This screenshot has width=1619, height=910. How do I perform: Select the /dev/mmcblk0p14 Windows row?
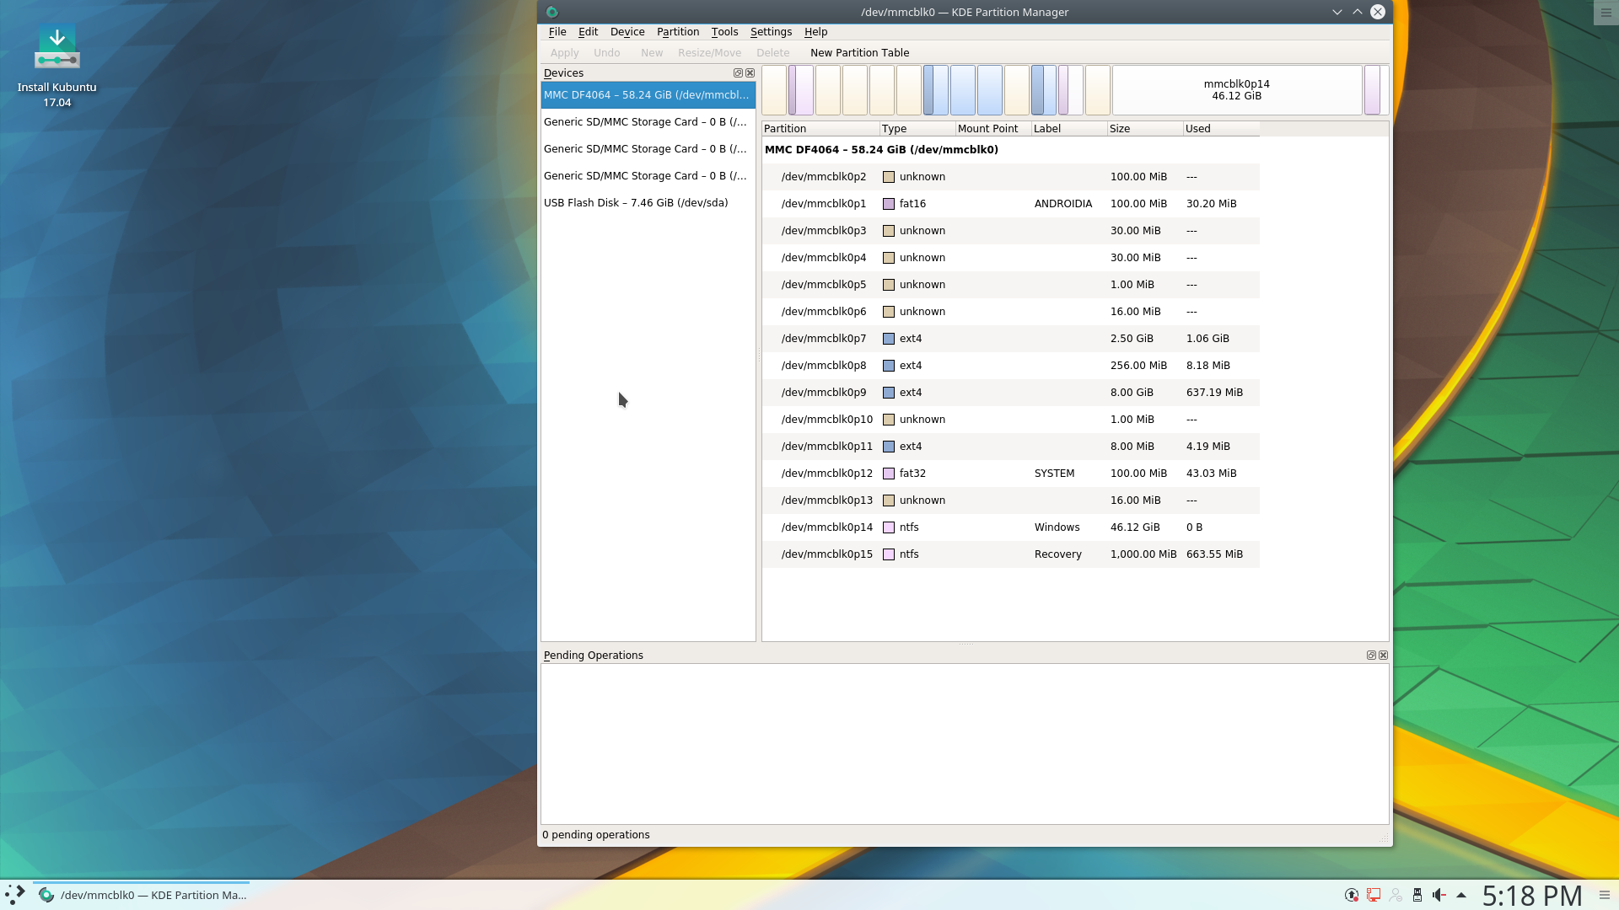[1010, 527]
